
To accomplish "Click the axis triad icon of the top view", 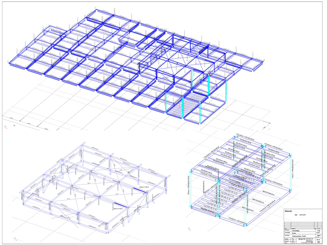I will [x=5, y=127].
